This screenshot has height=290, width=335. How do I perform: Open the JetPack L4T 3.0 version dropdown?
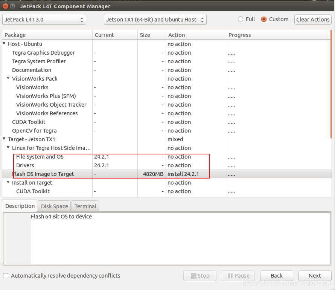[44, 20]
